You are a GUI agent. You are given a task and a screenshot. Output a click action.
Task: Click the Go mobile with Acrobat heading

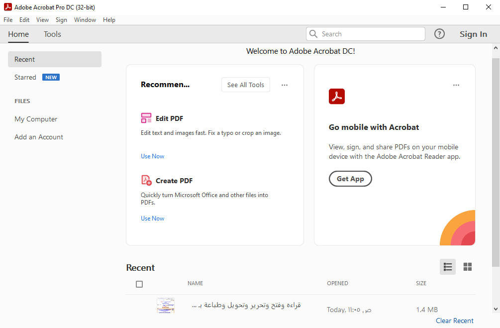pyautogui.click(x=374, y=127)
